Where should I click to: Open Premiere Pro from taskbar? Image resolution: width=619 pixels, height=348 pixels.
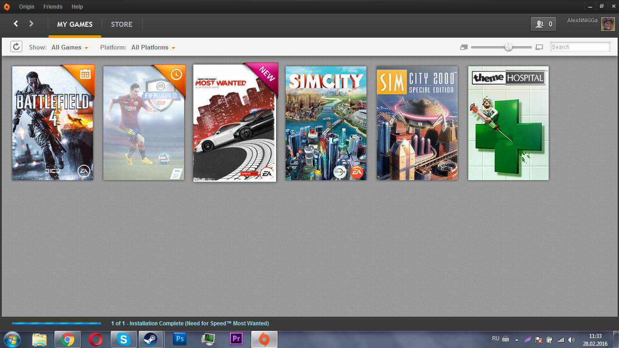(x=236, y=339)
